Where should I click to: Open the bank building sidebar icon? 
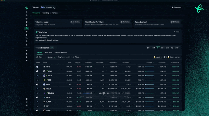[x=27, y=41]
